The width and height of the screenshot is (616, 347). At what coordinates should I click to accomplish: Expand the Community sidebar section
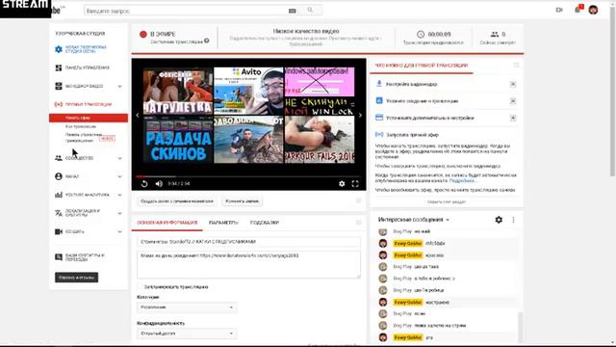(119, 158)
